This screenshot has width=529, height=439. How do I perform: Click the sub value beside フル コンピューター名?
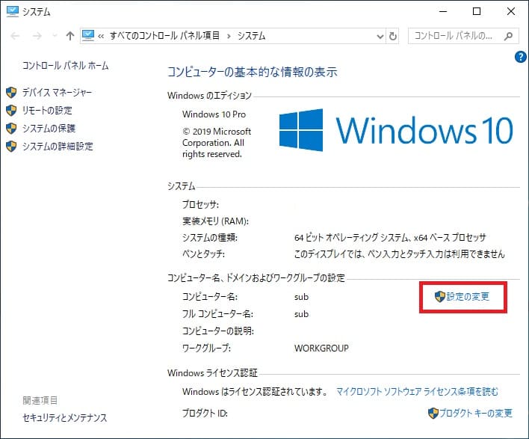[301, 314]
